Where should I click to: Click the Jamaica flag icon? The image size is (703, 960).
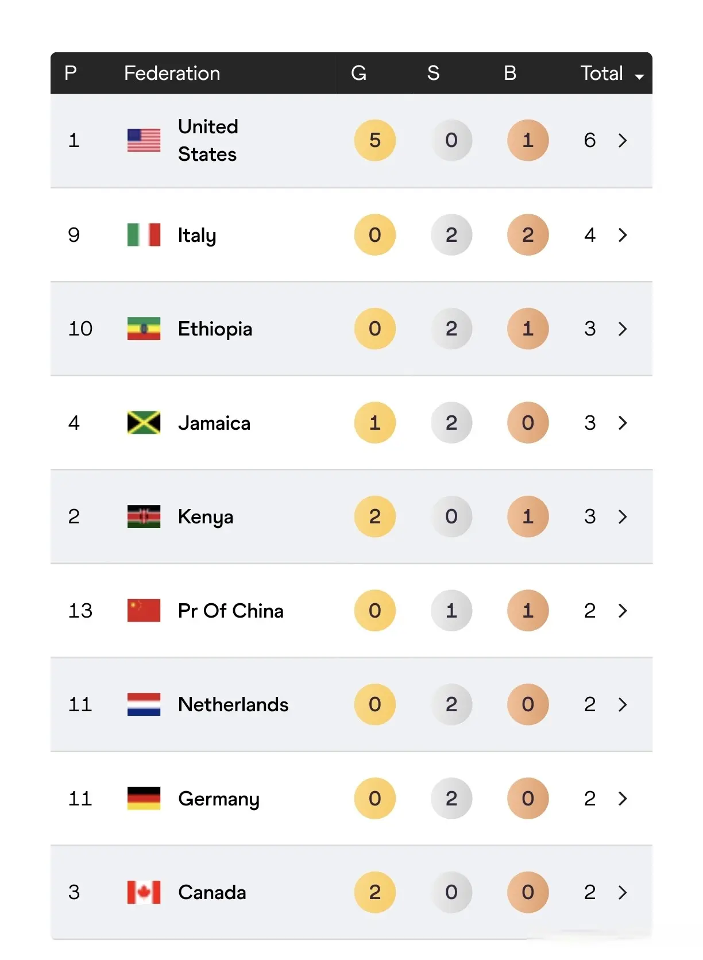(144, 423)
